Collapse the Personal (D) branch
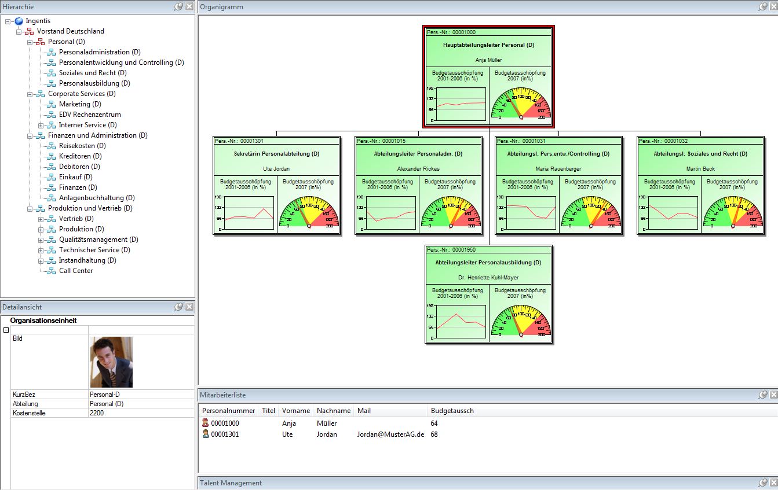The width and height of the screenshot is (778, 490). point(30,42)
